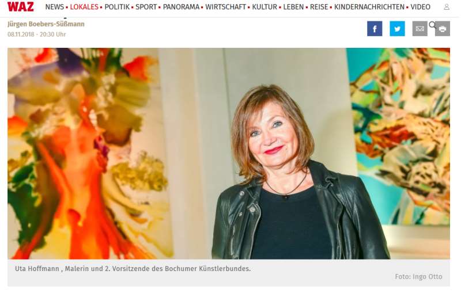Select the SPORT menu item

pyautogui.click(x=146, y=7)
